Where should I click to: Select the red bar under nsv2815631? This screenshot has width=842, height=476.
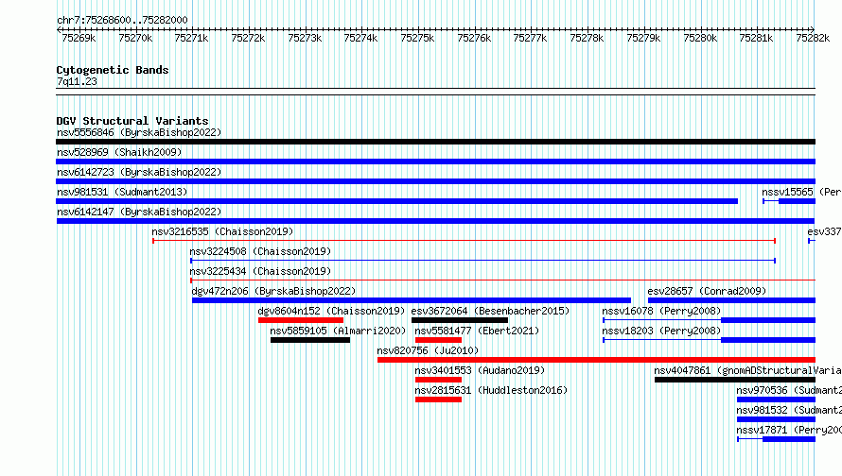[438, 399]
